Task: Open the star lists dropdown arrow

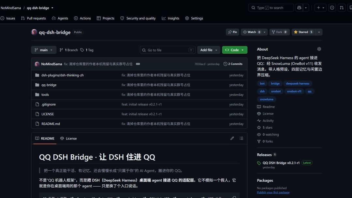Action: (x=319, y=32)
